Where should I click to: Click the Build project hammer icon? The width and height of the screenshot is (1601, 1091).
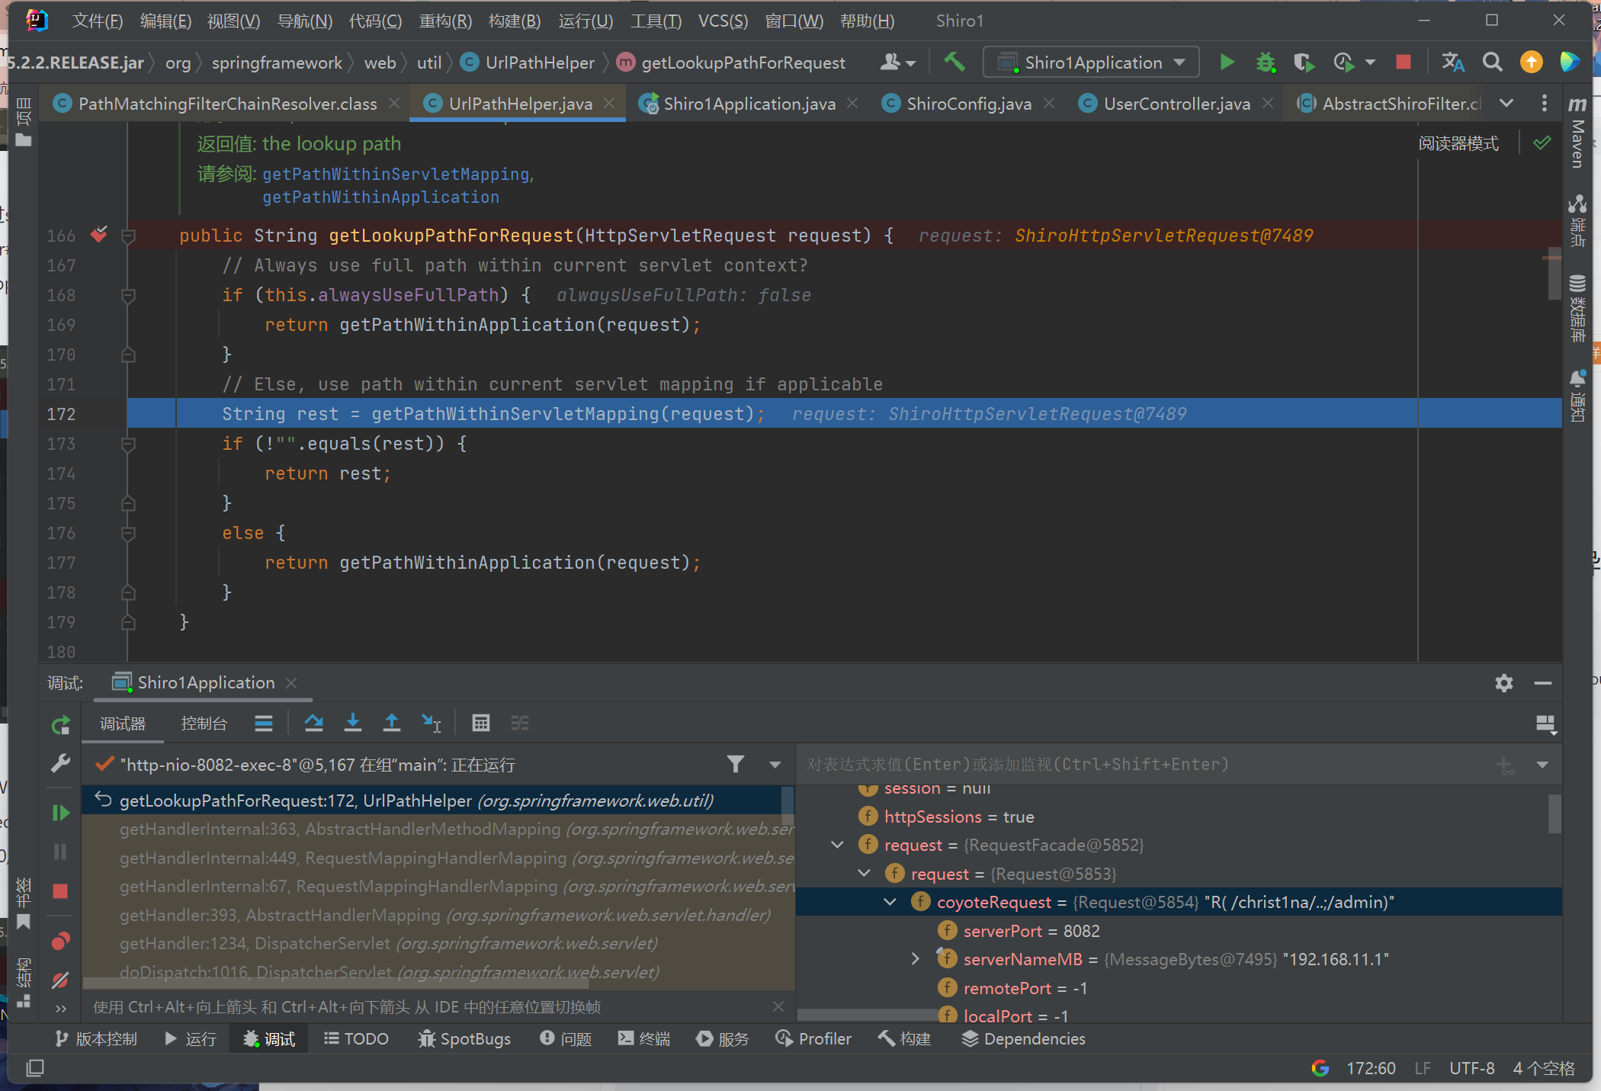[x=955, y=62]
